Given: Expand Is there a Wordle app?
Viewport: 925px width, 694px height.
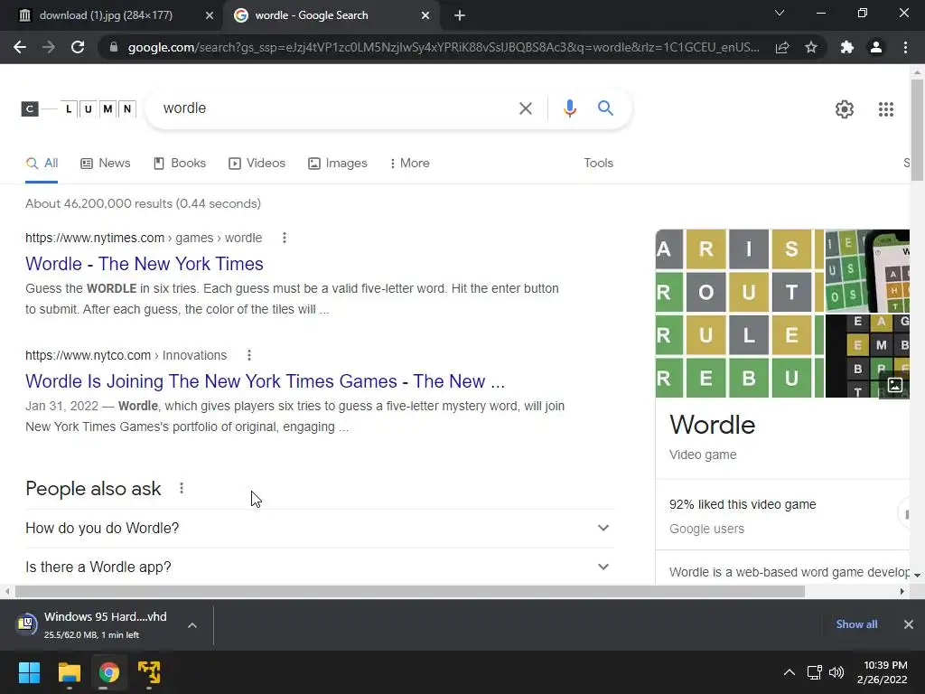Looking at the screenshot, I should pyautogui.click(x=320, y=567).
